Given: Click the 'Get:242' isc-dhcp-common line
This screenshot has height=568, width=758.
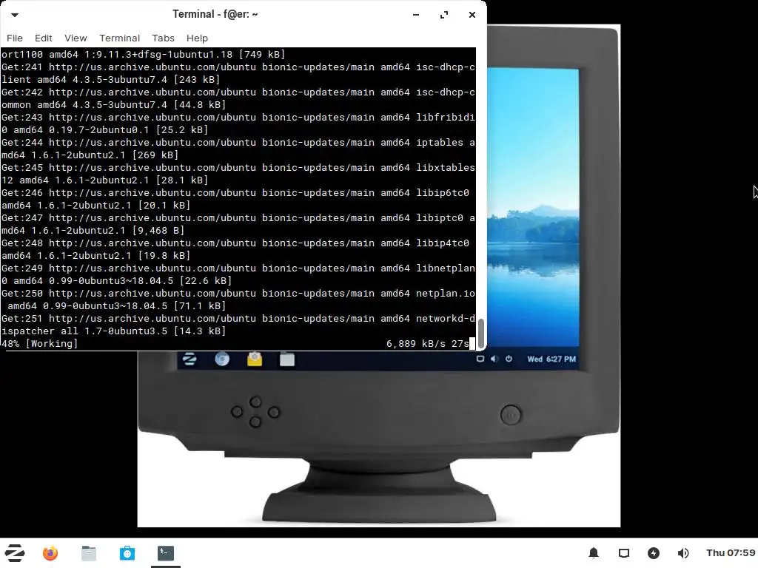Looking at the screenshot, I should 238,98.
